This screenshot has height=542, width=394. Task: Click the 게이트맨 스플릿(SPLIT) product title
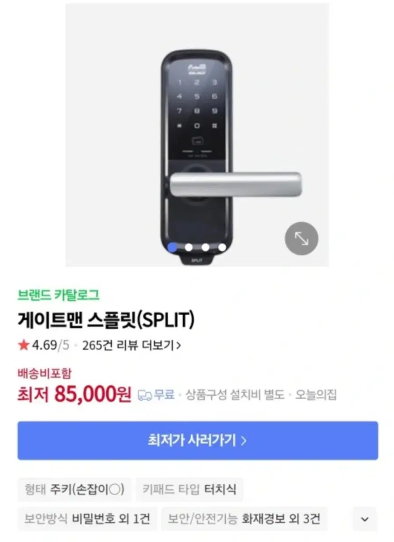click(x=106, y=321)
